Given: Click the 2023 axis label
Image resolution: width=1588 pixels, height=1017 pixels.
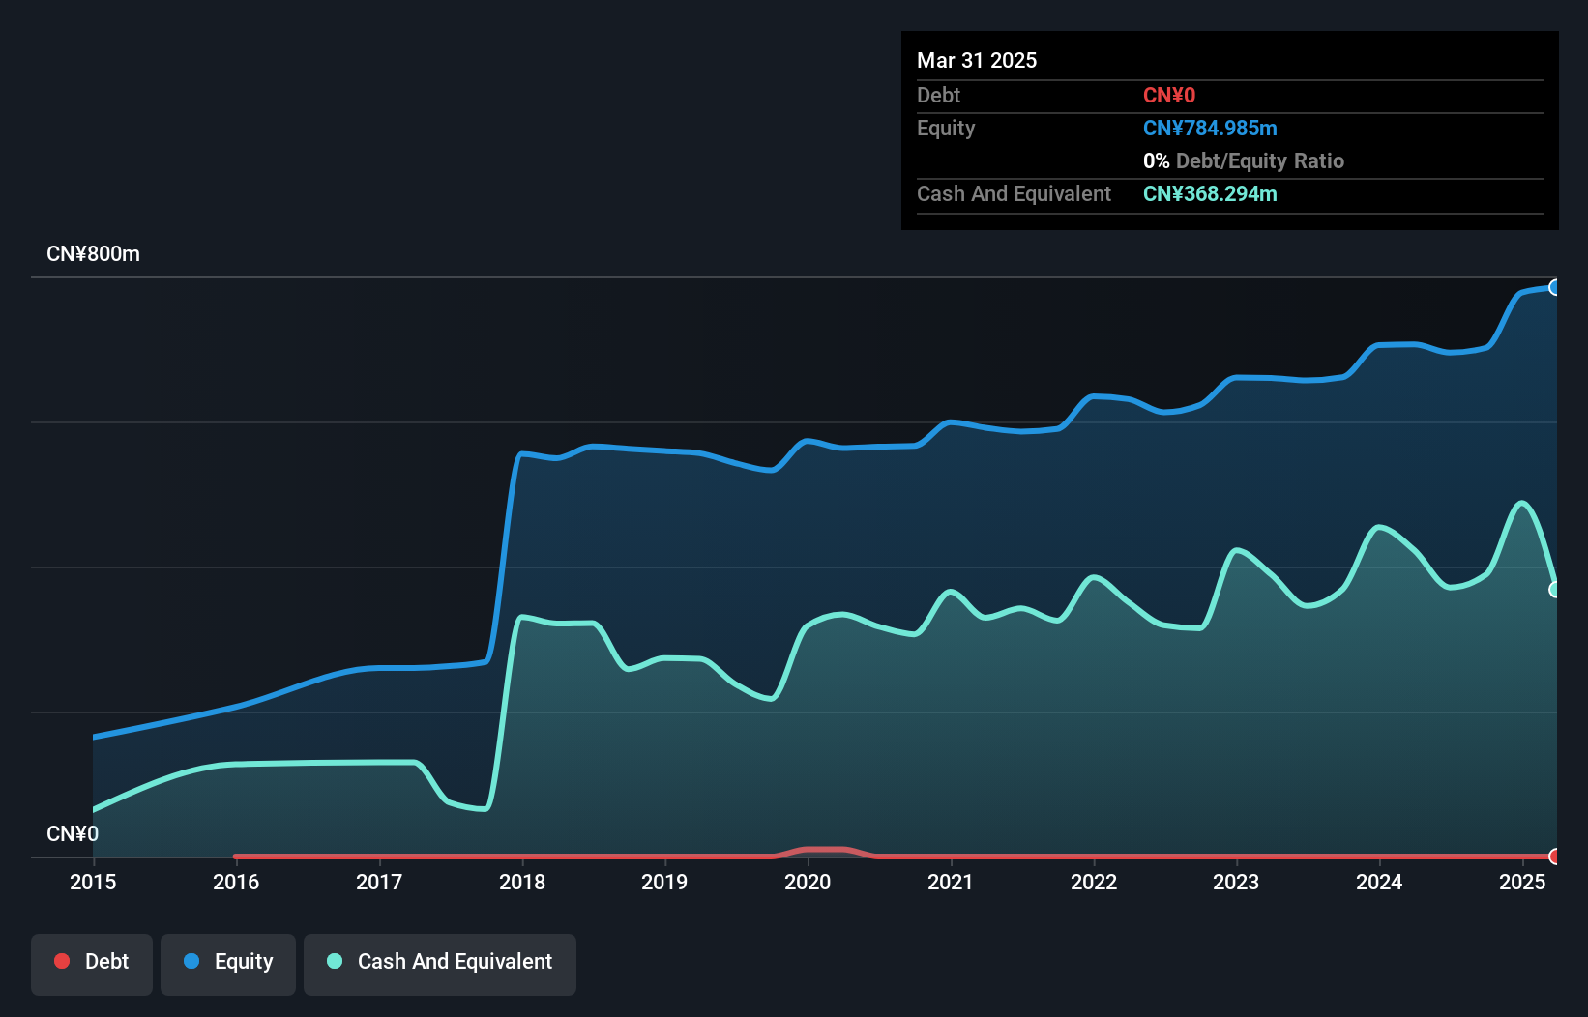Looking at the screenshot, I should (x=1236, y=882).
